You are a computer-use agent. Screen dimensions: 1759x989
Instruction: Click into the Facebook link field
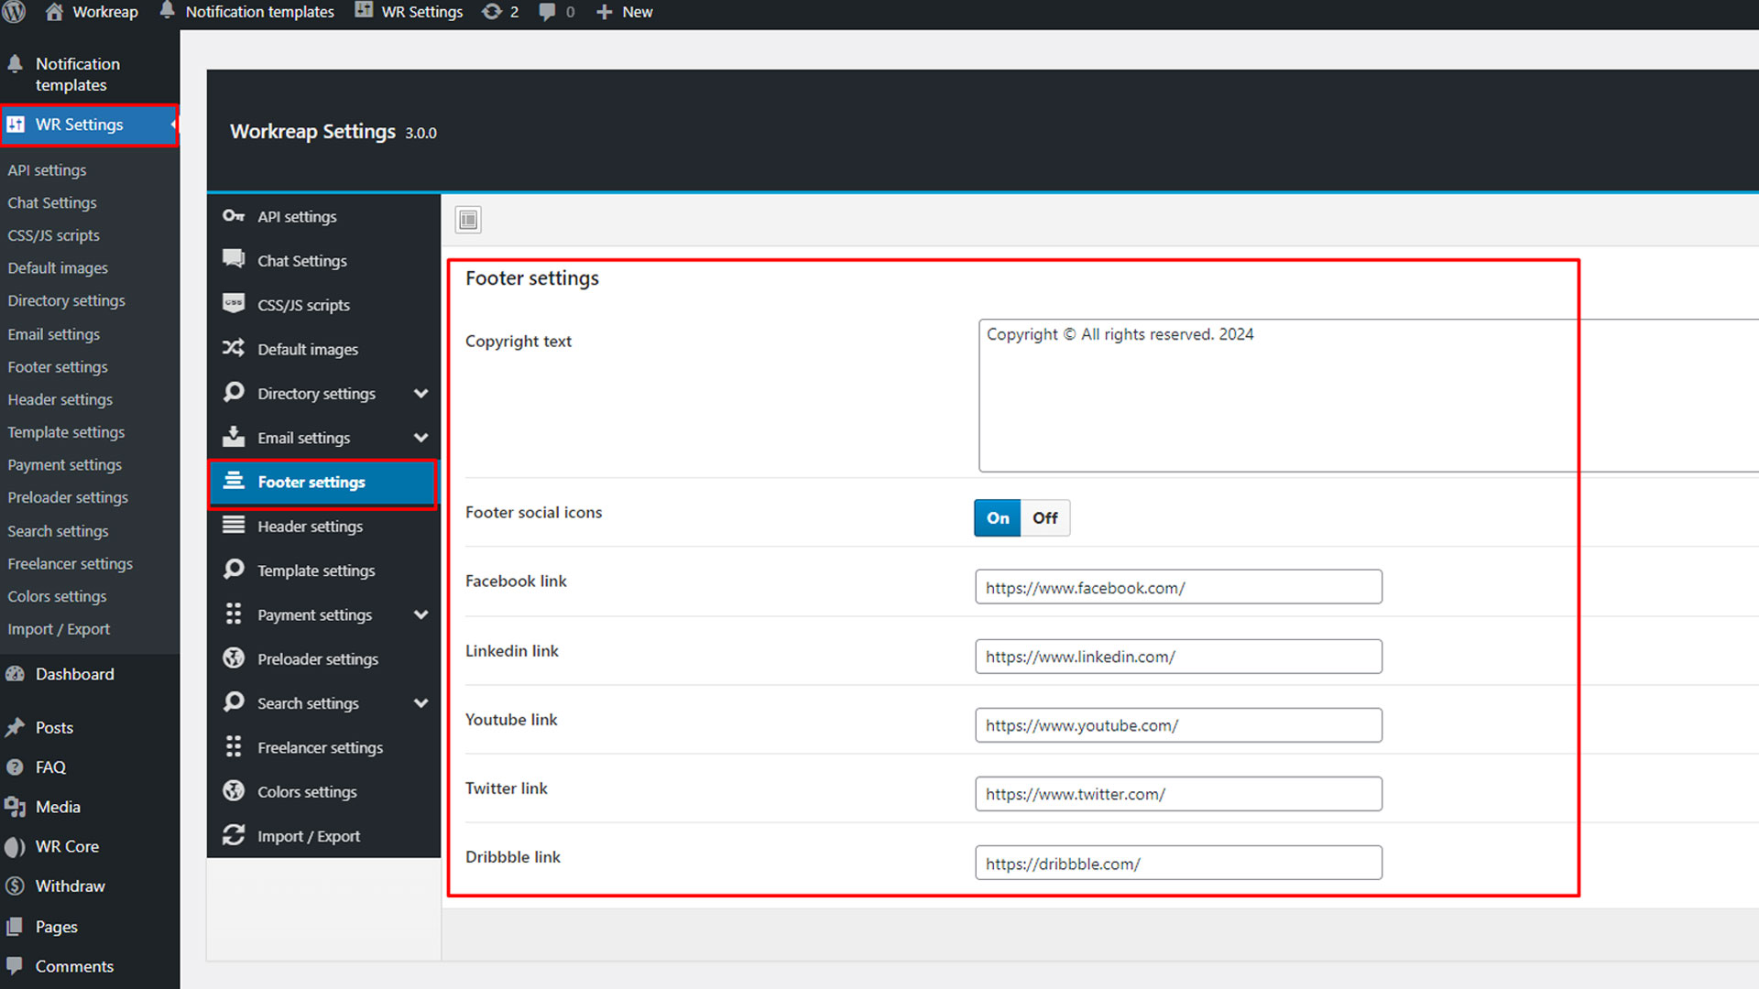[x=1177, y=587]
